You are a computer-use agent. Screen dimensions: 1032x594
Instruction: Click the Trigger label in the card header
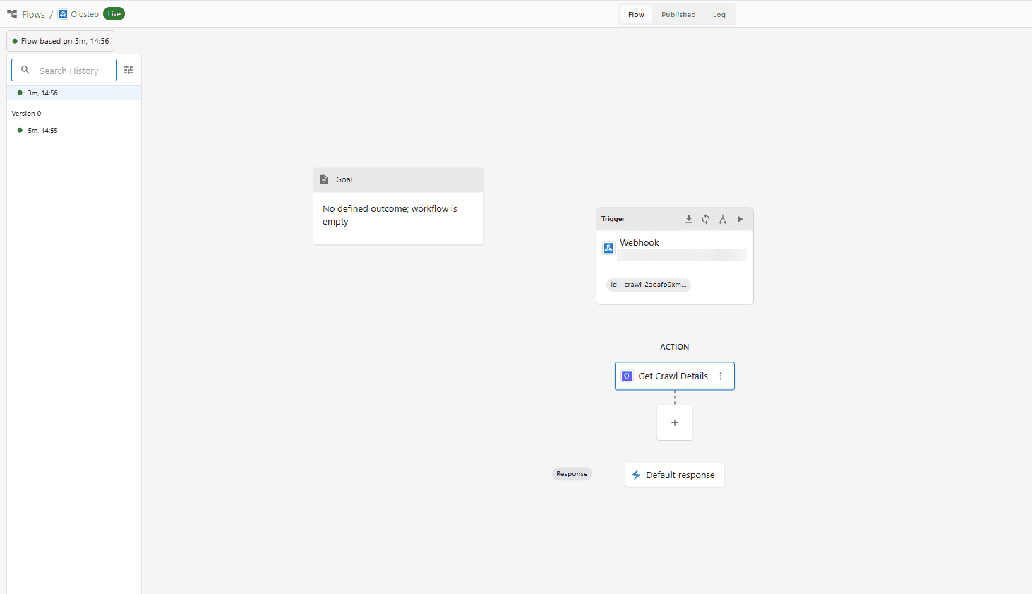613,219
